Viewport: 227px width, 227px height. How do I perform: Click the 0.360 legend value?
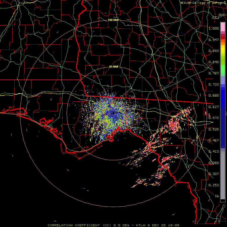tap(214, 163)
